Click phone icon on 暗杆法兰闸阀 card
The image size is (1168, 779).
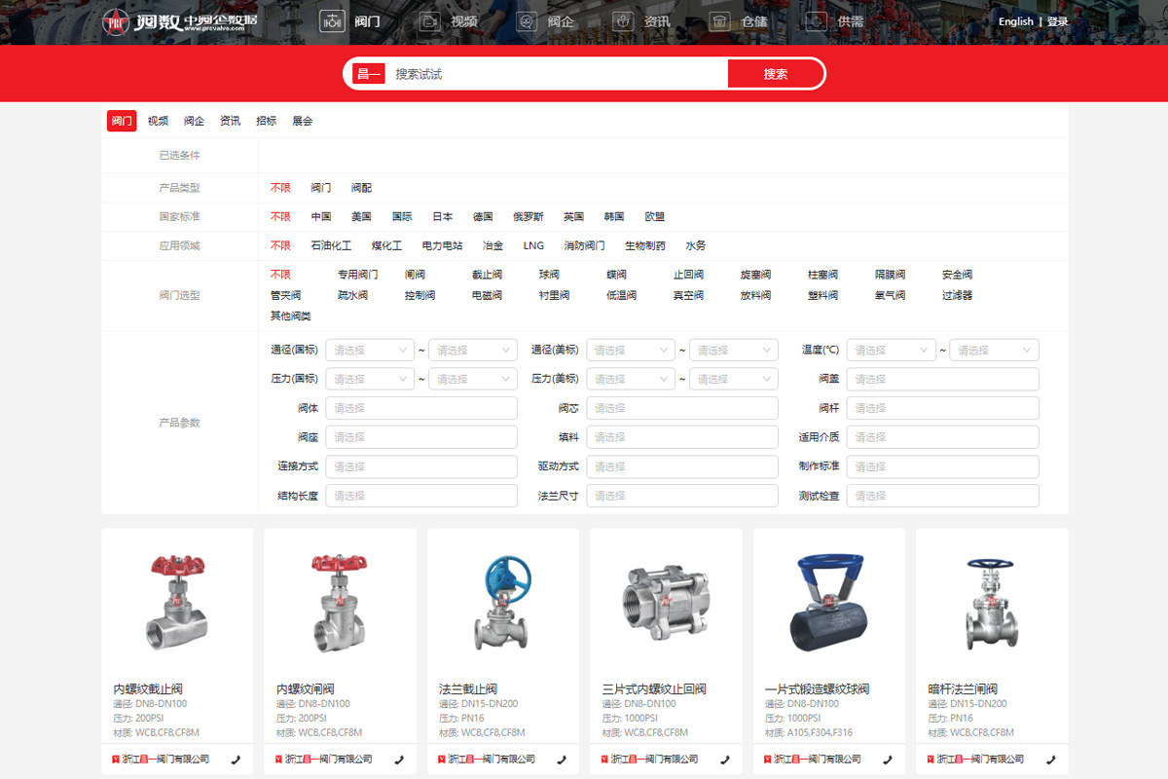[1050, 760]
